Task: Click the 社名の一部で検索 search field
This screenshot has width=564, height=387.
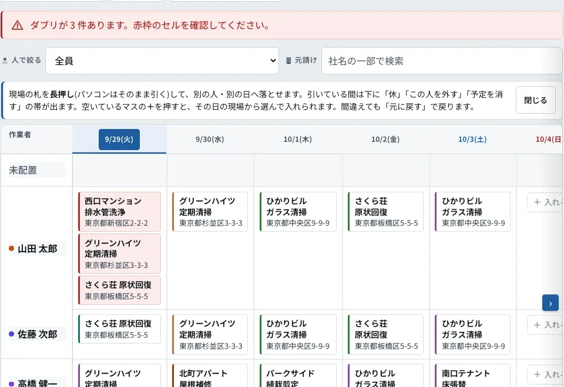Action: click(x=442, y=60)
